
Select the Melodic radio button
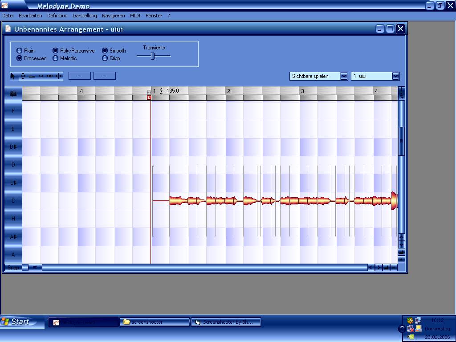pyautogui.click(x=56, y=58)
